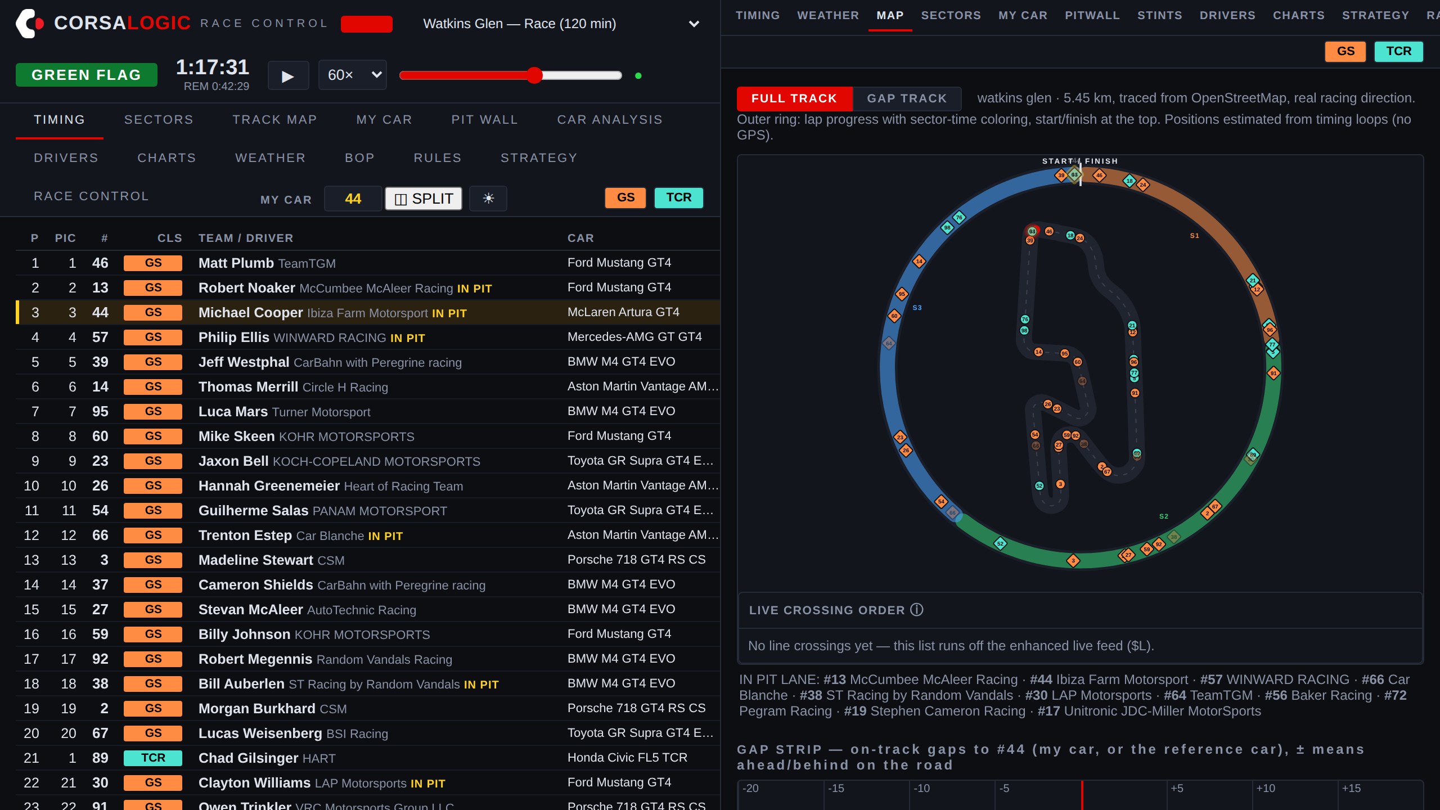The width and height of the screenshot is (1440, 810).
Task: Open BOP tab
Action: (x=359, y=158)
